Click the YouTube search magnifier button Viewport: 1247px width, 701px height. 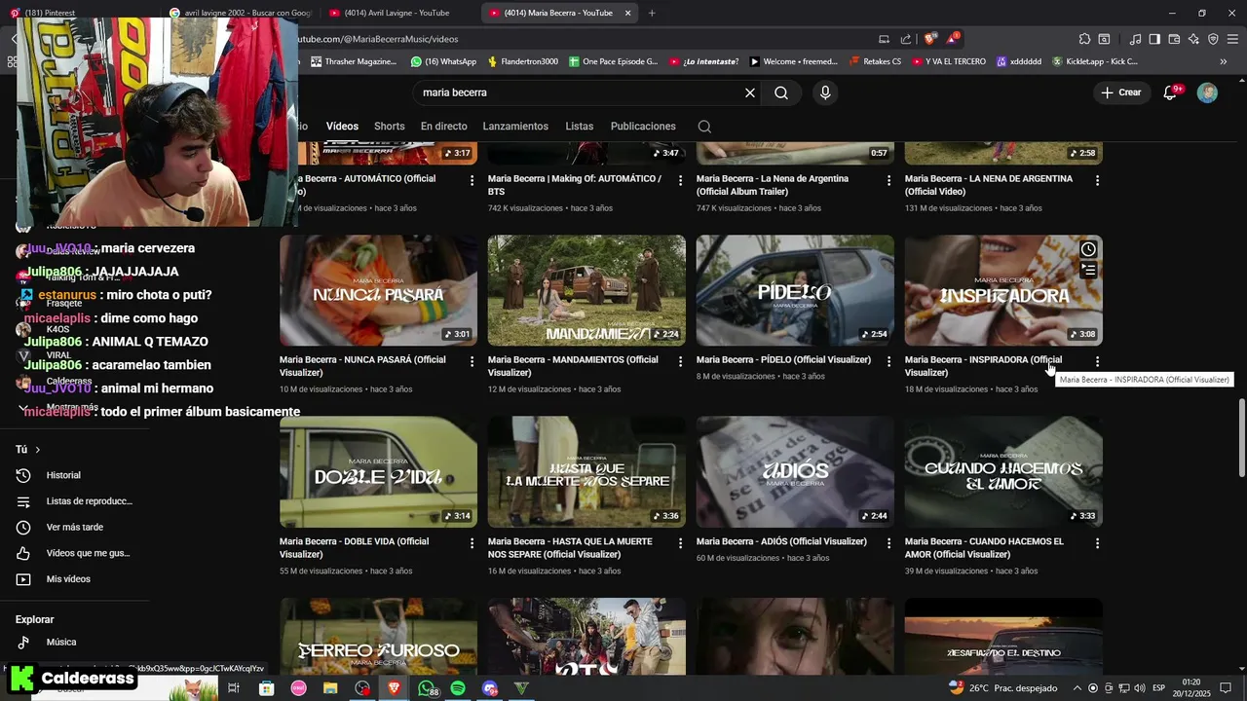click(781, 92)
